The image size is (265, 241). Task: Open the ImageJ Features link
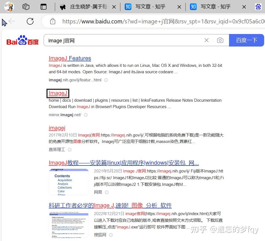click(70, 58)
